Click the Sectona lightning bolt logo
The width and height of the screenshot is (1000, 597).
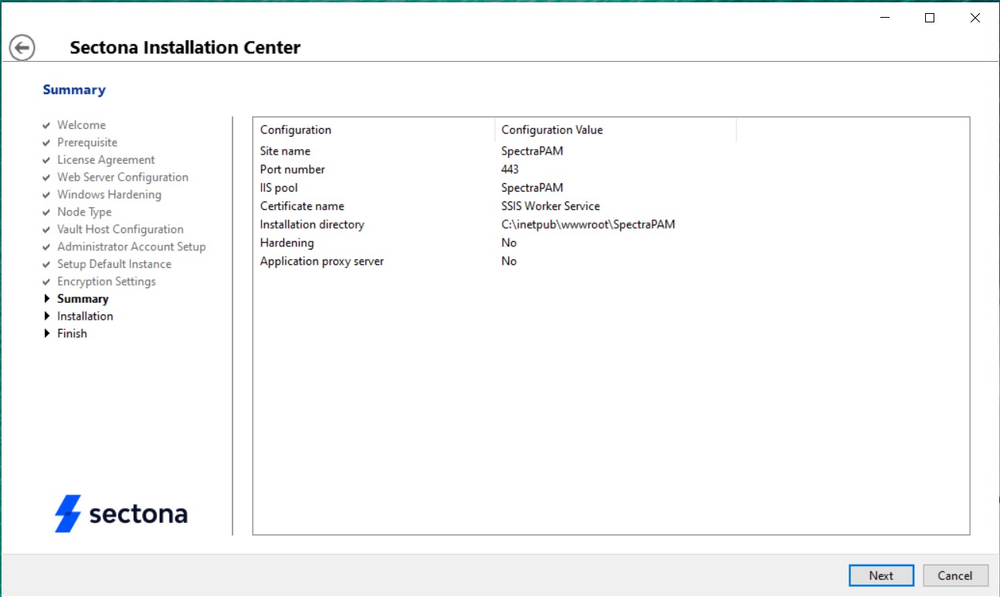coord(67,514)
